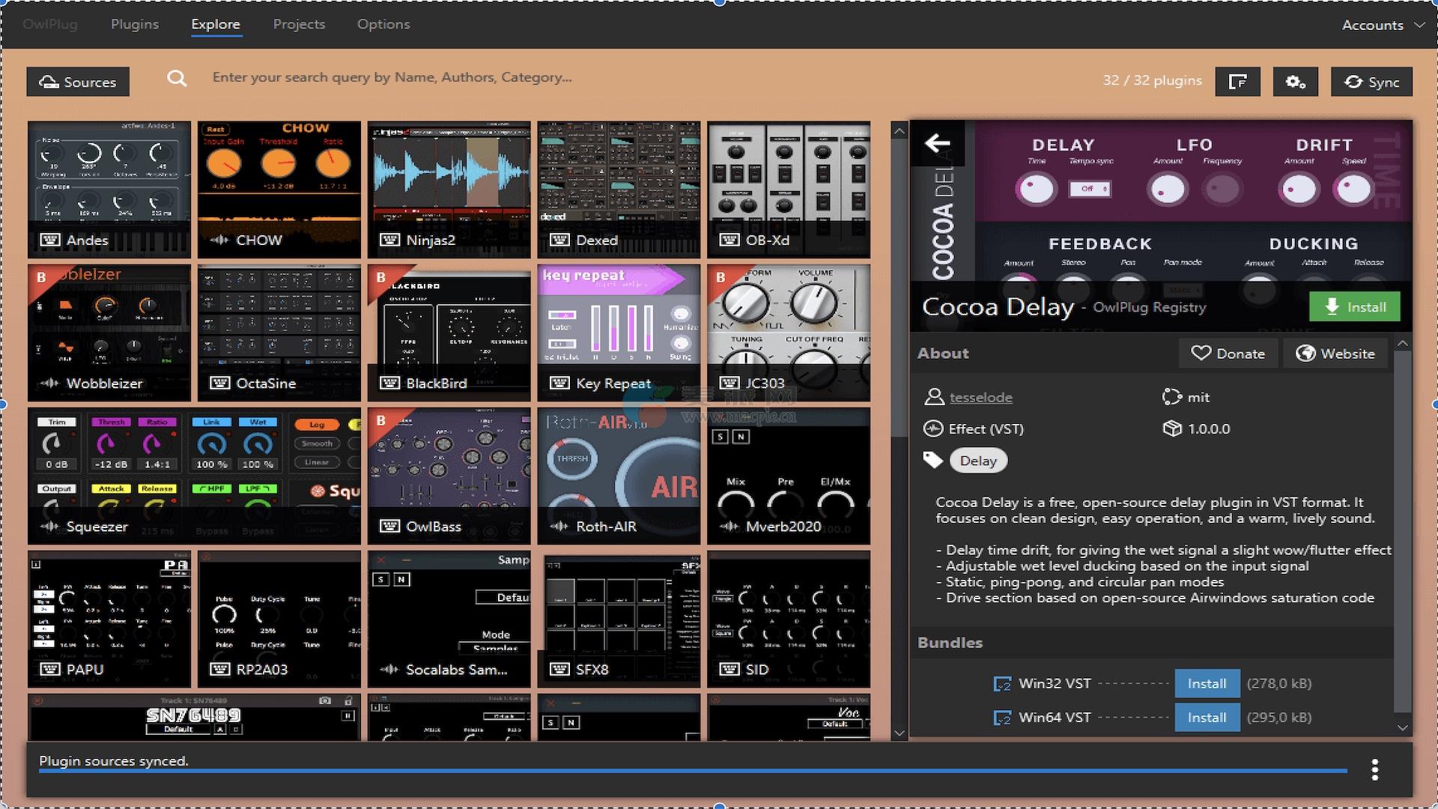The height and width of the screenshot is (809, 1438).
Task: Click the three-dot menu in status bar
Action: click(x=1374, y=769)
